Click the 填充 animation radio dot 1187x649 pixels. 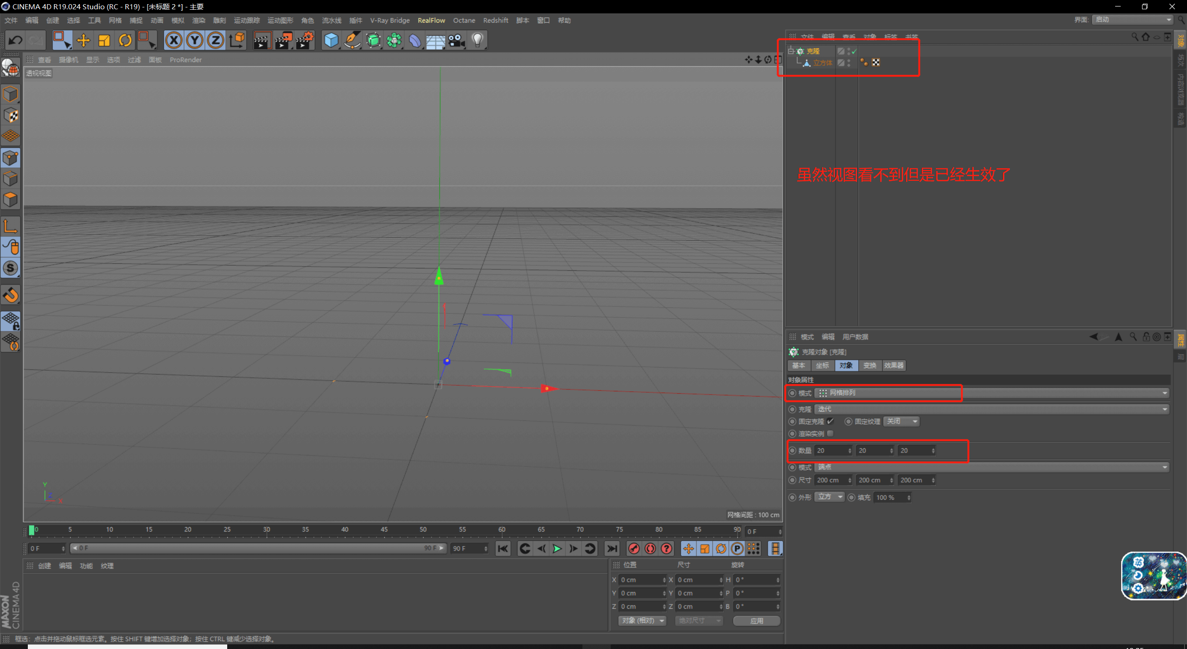click(x=852, y=497)
